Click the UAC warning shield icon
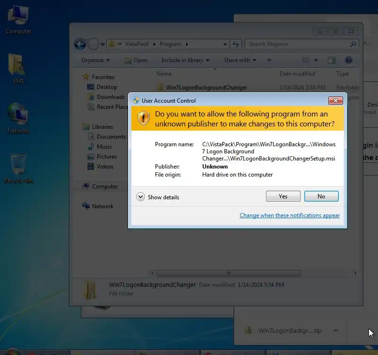Image resolution: width=378 pixels, height=355 pixels. (x=144, y=118)
